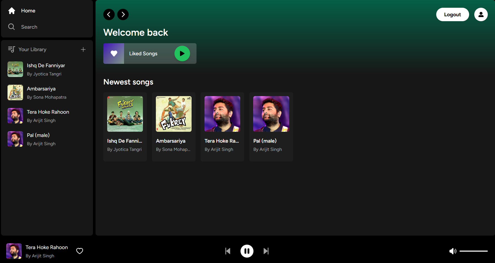Like the current song with heart icon
Screen dimensions: 495x263
80,251
